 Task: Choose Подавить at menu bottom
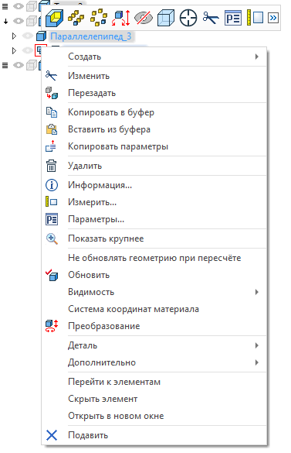point(154,435)
